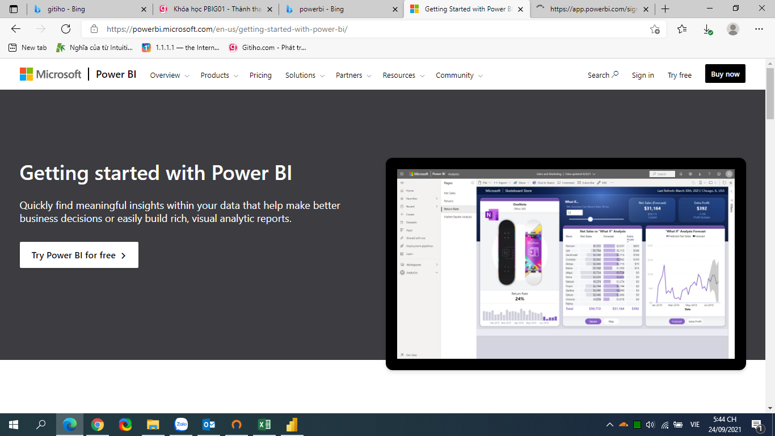775x436 pixels.
Task: Open the volume control in tray
Action: coord(650,425)
